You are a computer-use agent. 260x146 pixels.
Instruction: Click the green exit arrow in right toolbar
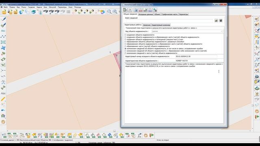(x=257, y=117)
